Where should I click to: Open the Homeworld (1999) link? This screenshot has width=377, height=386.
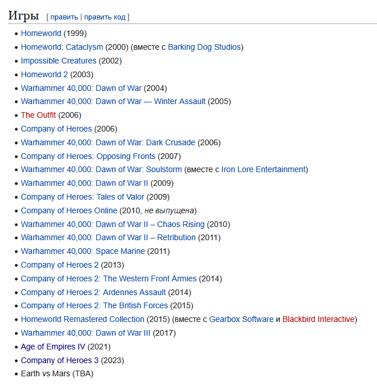[41, 33]
